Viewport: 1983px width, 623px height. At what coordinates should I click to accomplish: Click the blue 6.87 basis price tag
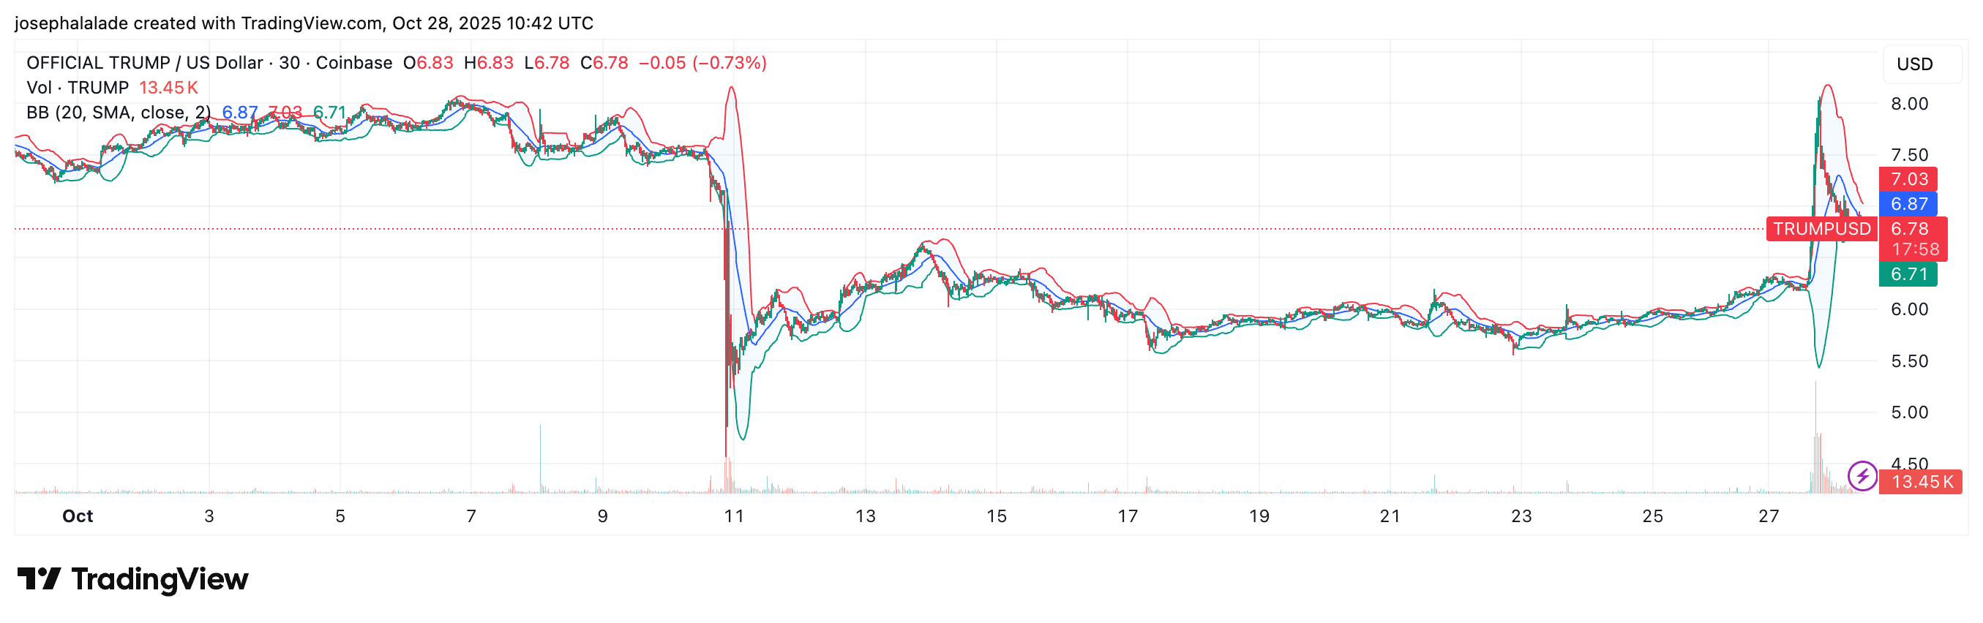click(1908, 205)
